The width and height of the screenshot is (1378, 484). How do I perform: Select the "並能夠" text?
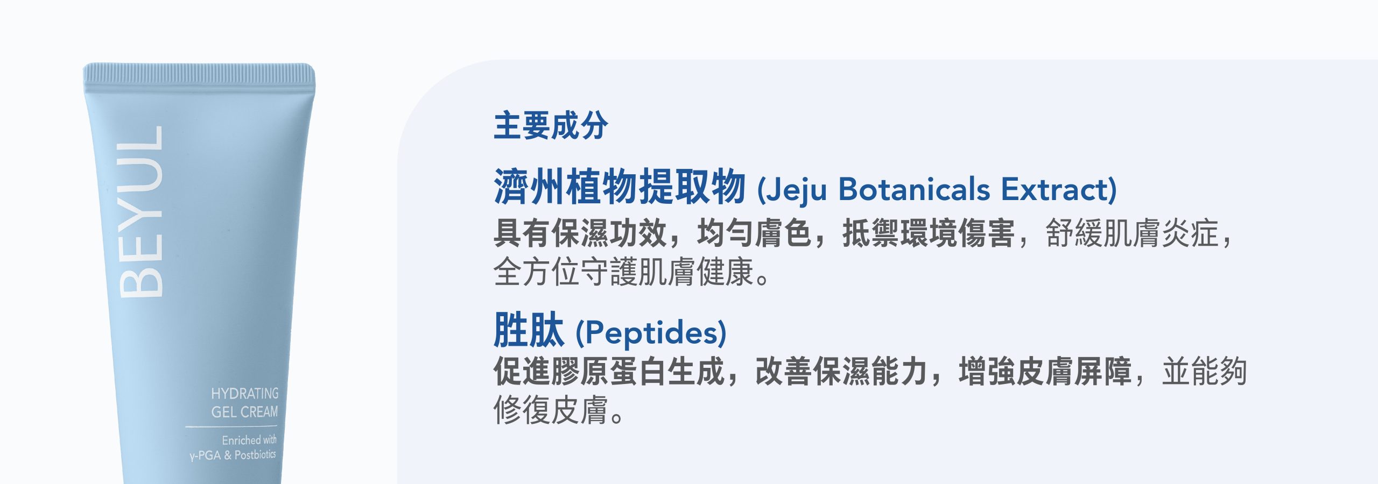click(x=1205, y=371)
